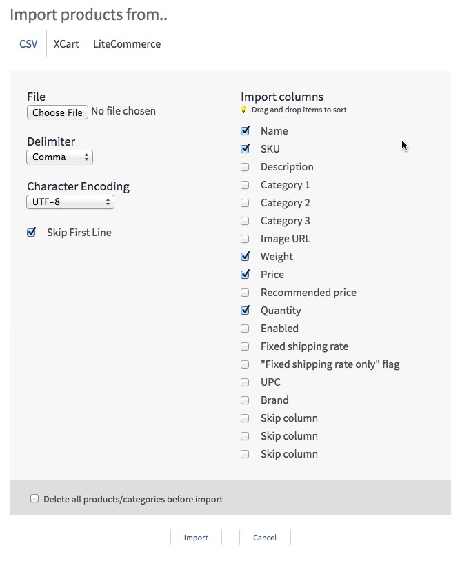Uncheck the SKU import column
This screenshot has width=460, height=568.
click(x=245, y=148)
